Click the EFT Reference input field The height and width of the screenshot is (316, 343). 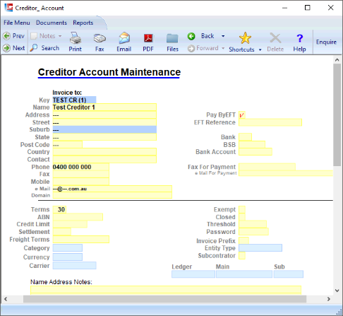click(x=270, y=122)
